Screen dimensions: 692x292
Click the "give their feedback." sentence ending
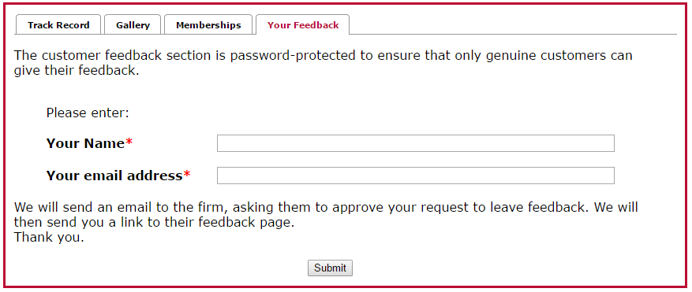tap(77, 71)
